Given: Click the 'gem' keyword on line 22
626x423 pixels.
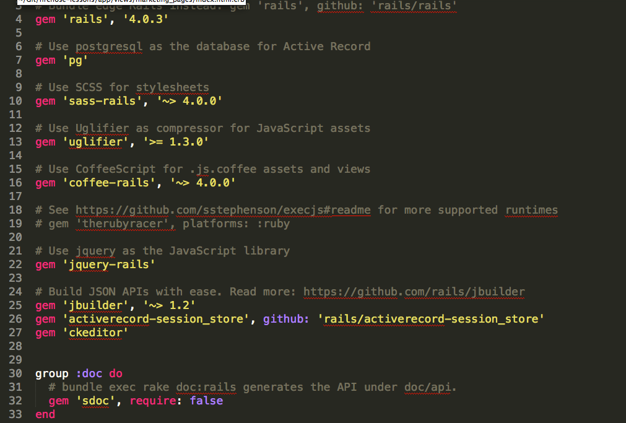Looking at the screenshot, I should (45, 265).
